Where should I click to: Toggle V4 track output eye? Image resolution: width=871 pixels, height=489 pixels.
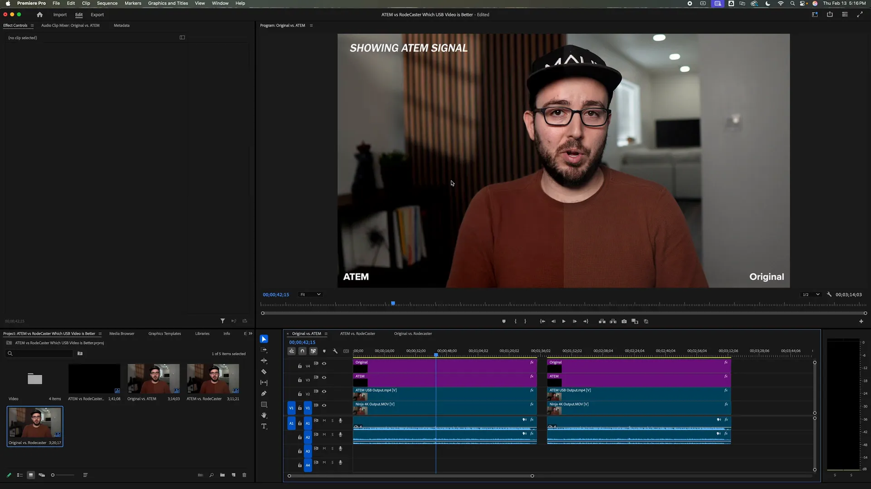[x=324, y=363]
